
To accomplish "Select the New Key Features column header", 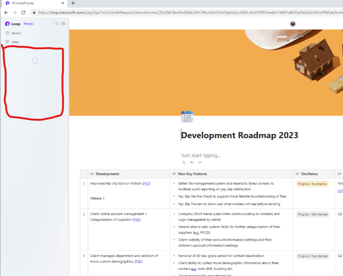I will pos(232,174).
